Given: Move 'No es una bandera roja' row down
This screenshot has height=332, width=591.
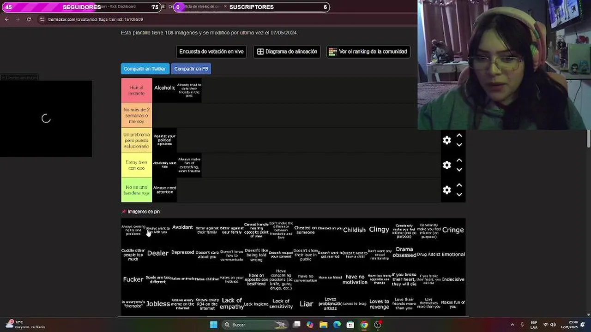Looking at the screenshot, I should (459, 195).
